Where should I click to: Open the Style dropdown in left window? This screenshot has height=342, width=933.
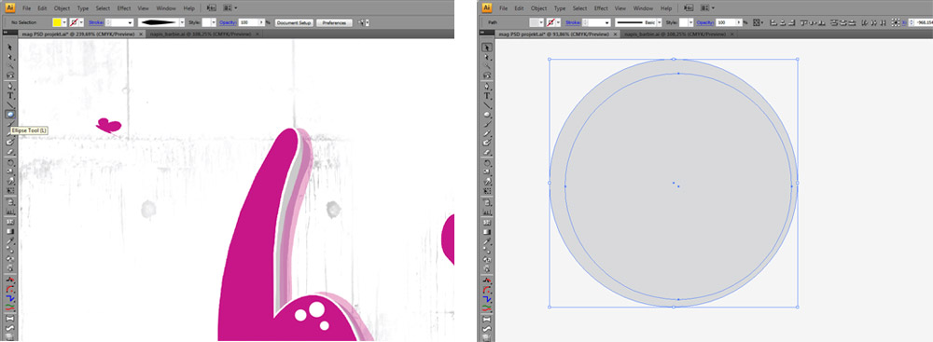pos(214,22)
